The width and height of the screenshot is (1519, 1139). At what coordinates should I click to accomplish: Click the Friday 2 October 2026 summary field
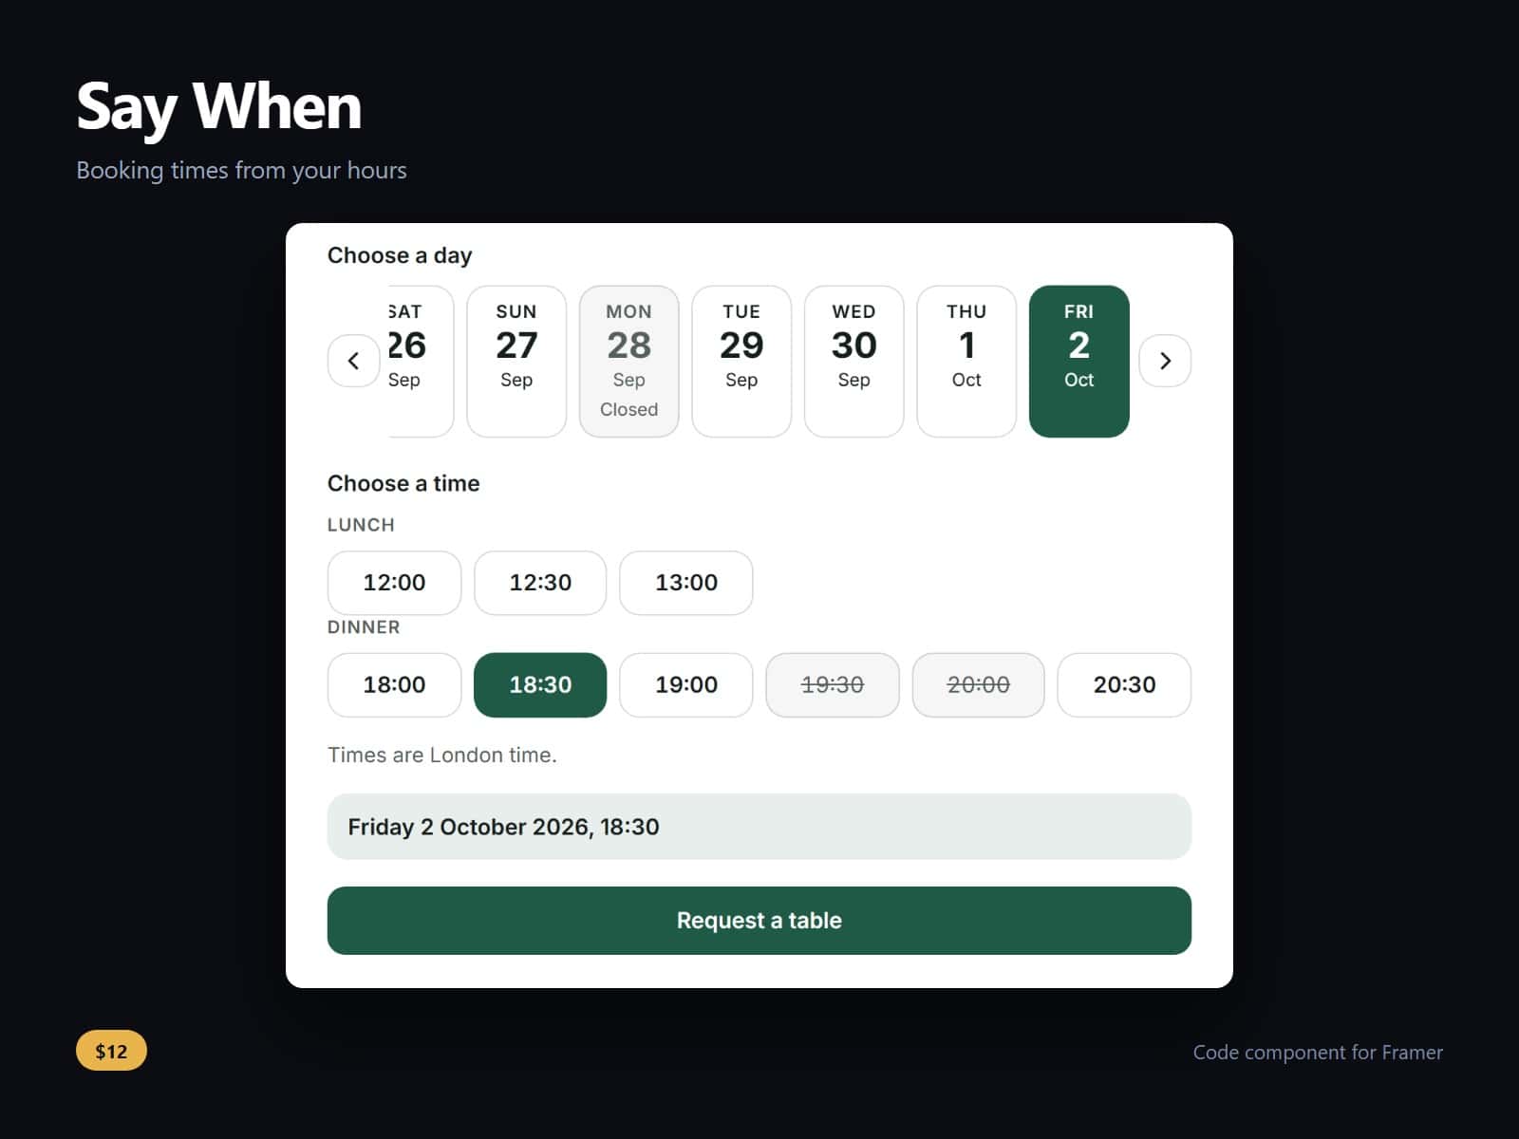click(759, 827)
